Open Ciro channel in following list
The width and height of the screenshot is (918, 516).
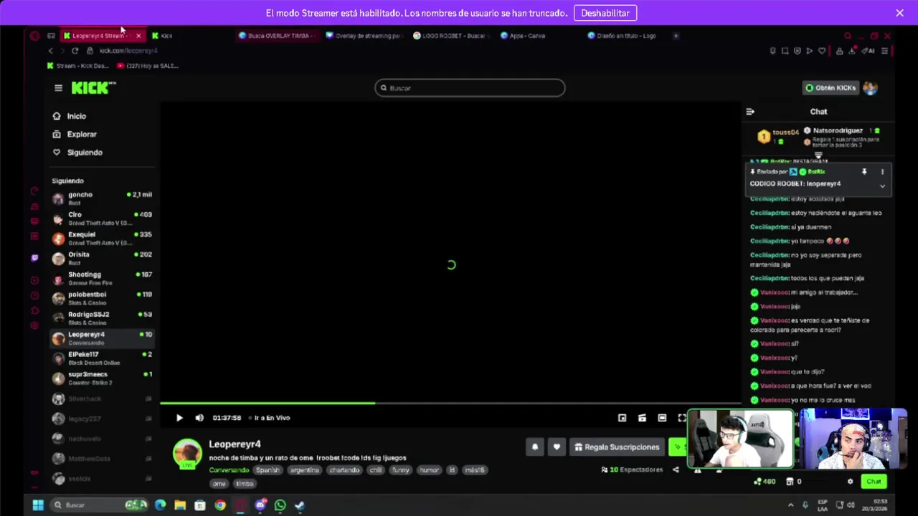(102, 219)
